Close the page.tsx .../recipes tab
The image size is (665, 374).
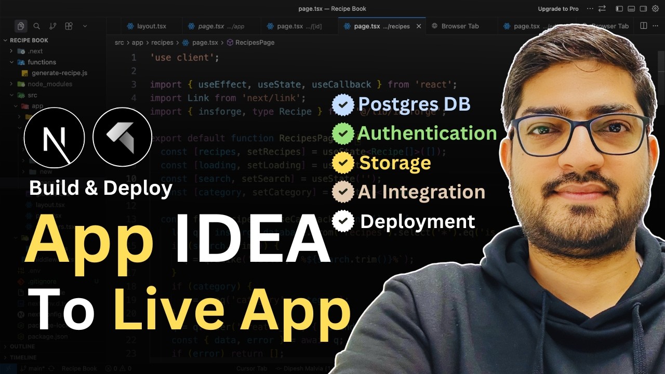[419, 26]
